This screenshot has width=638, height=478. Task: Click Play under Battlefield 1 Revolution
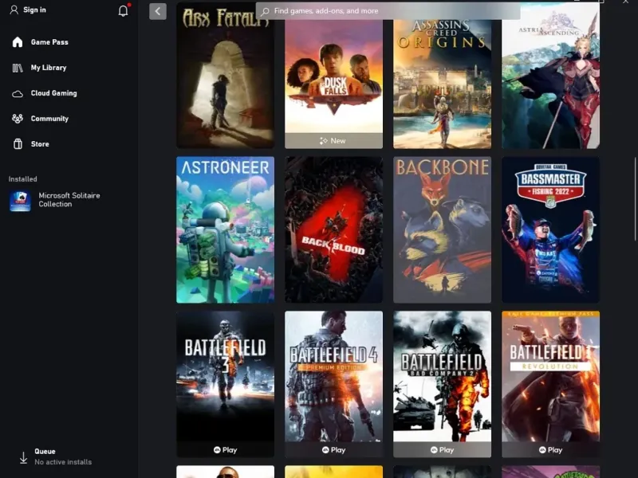coord(550,450)
